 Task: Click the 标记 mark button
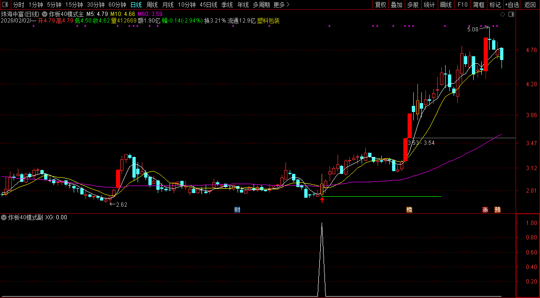pyautogui.click(x=495, y=5)
